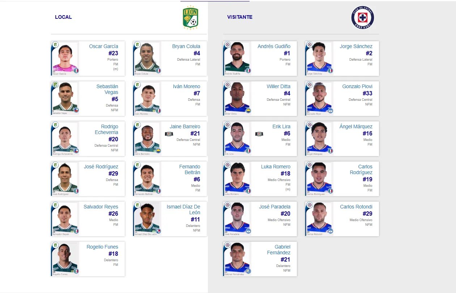Click Ángel Márquez's photo thumbnail
456x293 pixels.
(x=319, y=138)
